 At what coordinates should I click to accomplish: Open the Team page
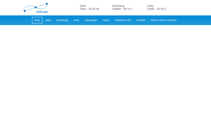106,20
